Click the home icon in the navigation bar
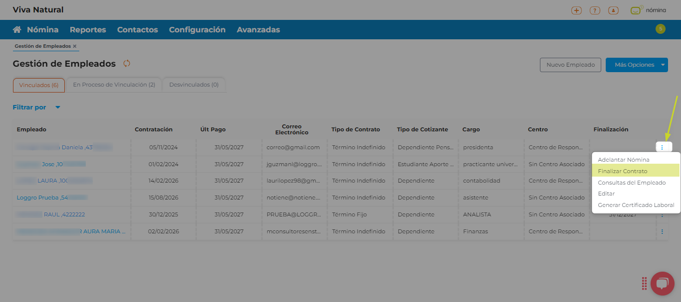Screen dimensions: 681x302 point(17,29)
